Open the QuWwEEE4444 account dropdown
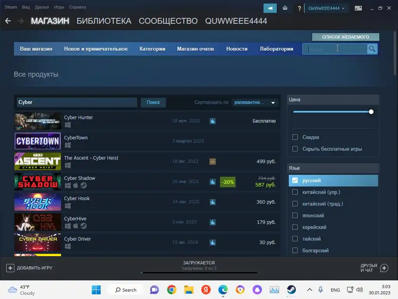 326,8
